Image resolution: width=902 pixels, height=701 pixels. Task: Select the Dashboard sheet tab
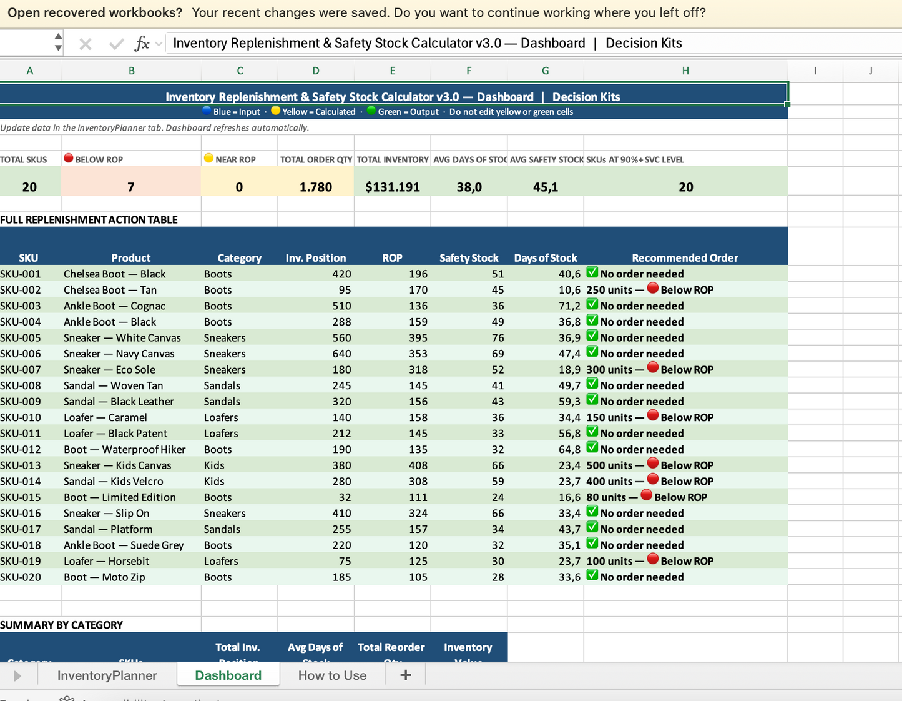(x=228, y=675)
